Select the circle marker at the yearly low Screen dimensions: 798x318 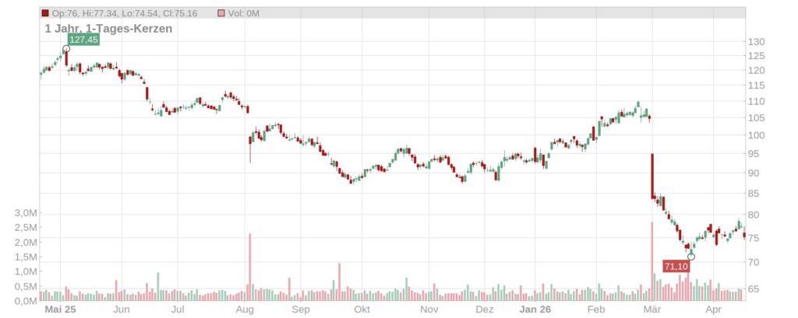690,257
